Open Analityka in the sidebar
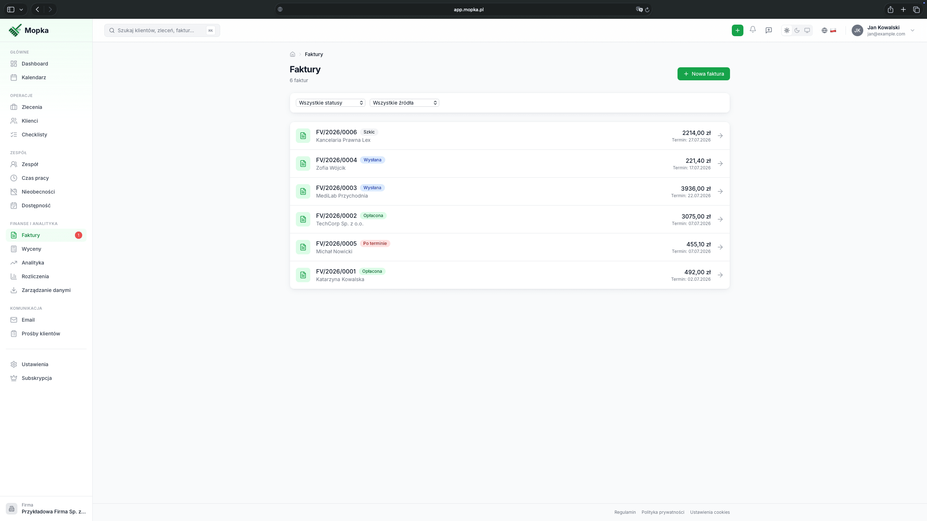Screen dimensions: 927x521 pyautogui.click(x=46, y=263)
